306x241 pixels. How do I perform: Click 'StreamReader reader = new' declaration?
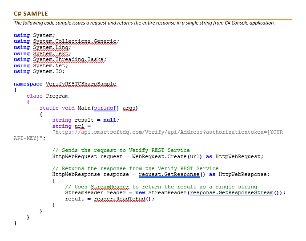pyautogui.click(x=105, y=193)
